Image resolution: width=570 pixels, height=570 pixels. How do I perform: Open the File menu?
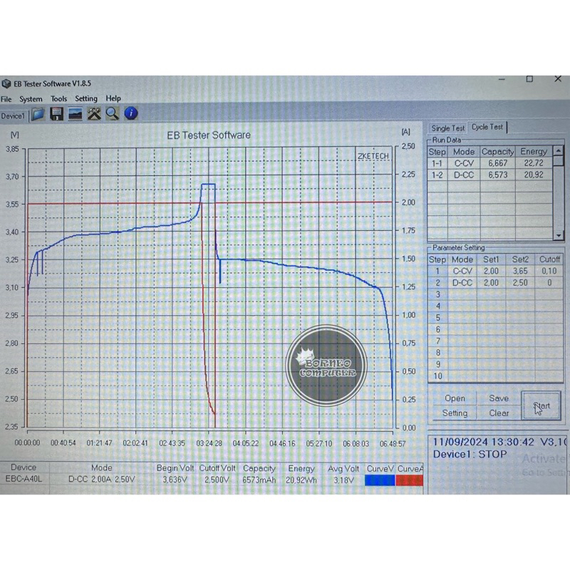pyautogui.click(x=6, y=99)
